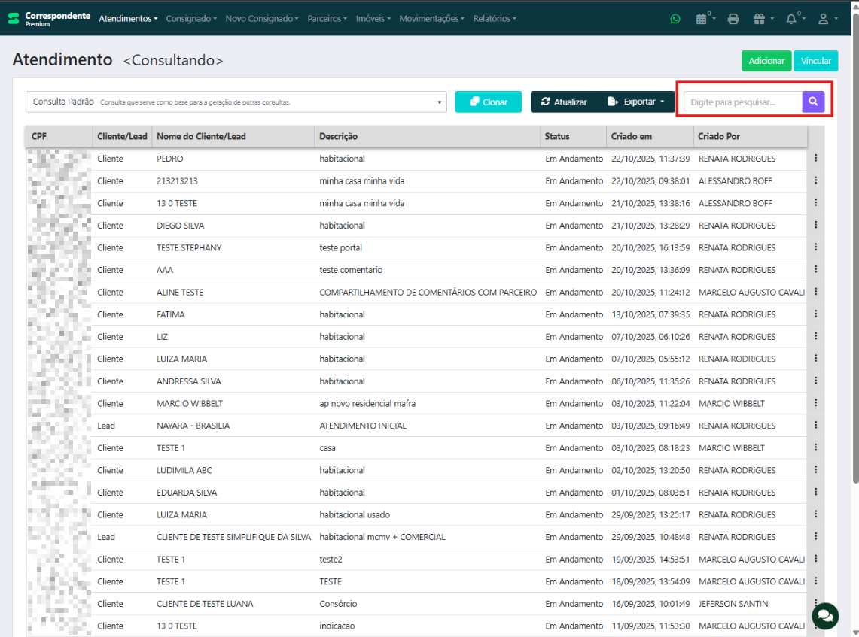This screenshot has width=859, height=637.
Task: Expand the Consulta Padrão dropdown
Action: (236, 102)
